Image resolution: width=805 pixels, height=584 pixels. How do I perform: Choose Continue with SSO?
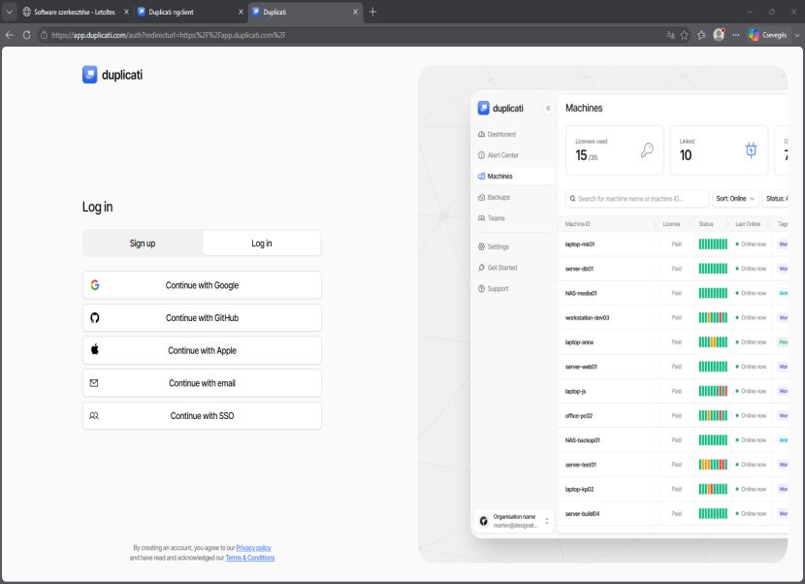202,415
